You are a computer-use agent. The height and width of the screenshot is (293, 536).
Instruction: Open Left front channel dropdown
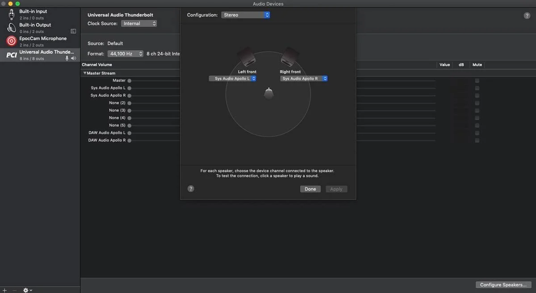click(x=232, y=79)
